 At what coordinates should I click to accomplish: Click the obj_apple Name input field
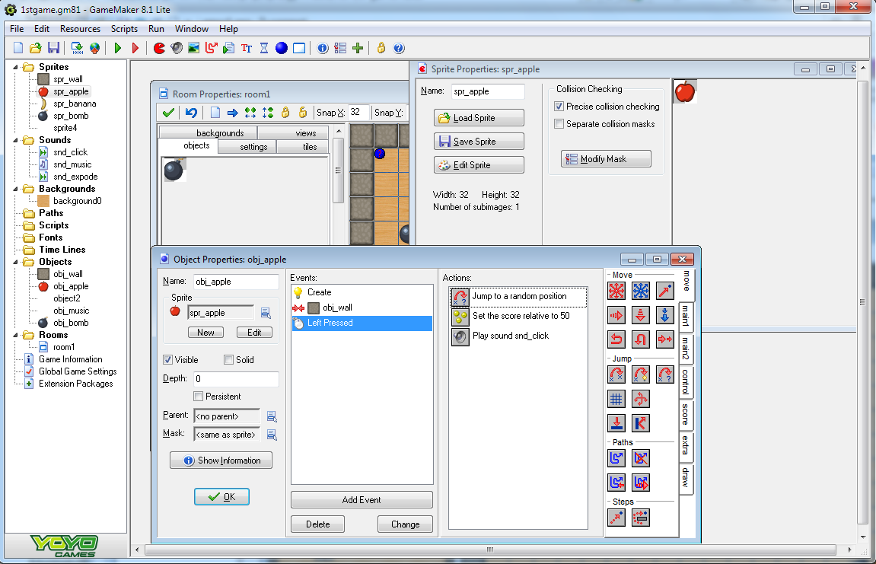[x=236, y=282]
